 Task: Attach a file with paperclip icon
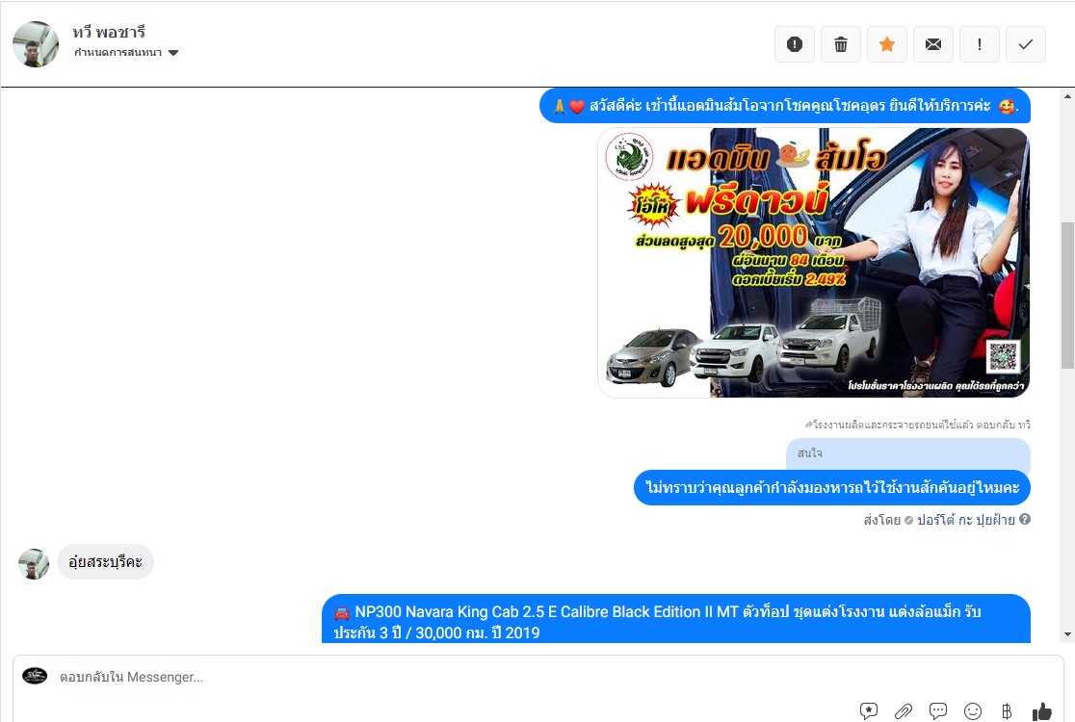pos(903,711)
